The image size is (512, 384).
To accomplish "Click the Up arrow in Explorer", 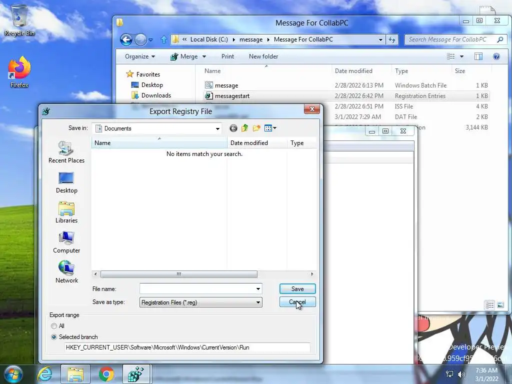I will (163, 39).
